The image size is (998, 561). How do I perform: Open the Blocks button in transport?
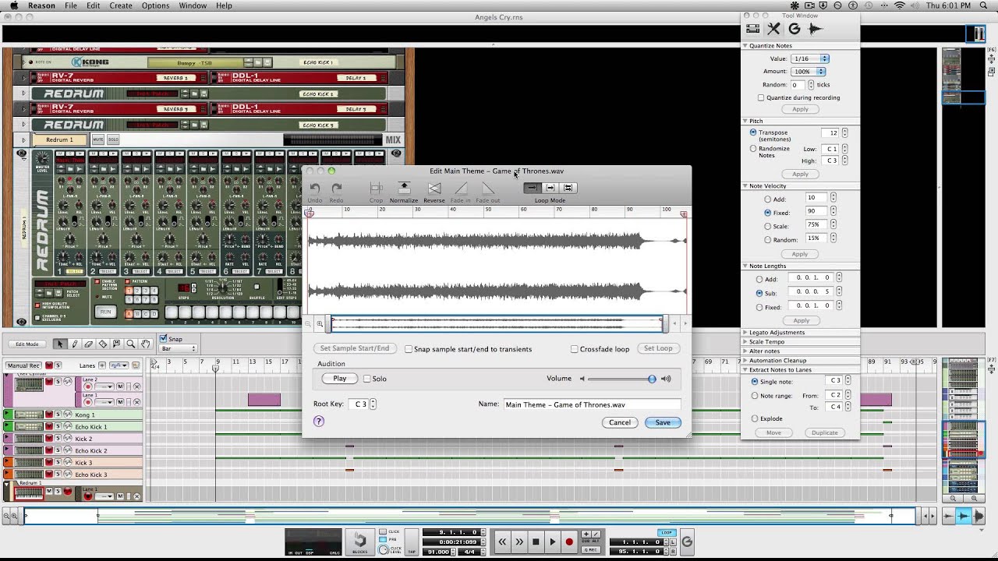click(359, 542)
